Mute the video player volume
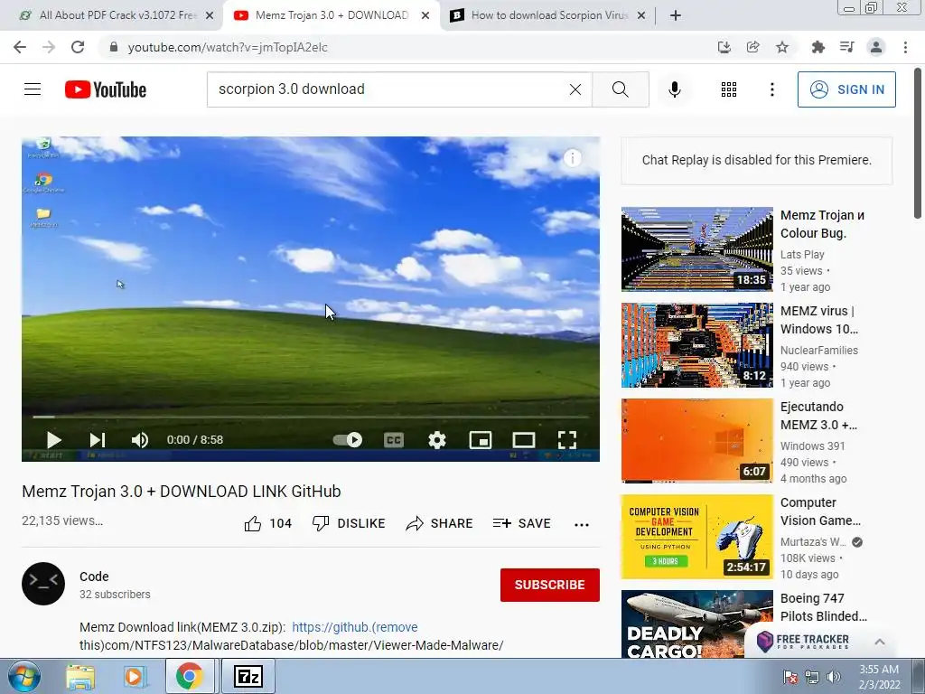Viewport: 925px width, 694px height. tap(140, 440)
